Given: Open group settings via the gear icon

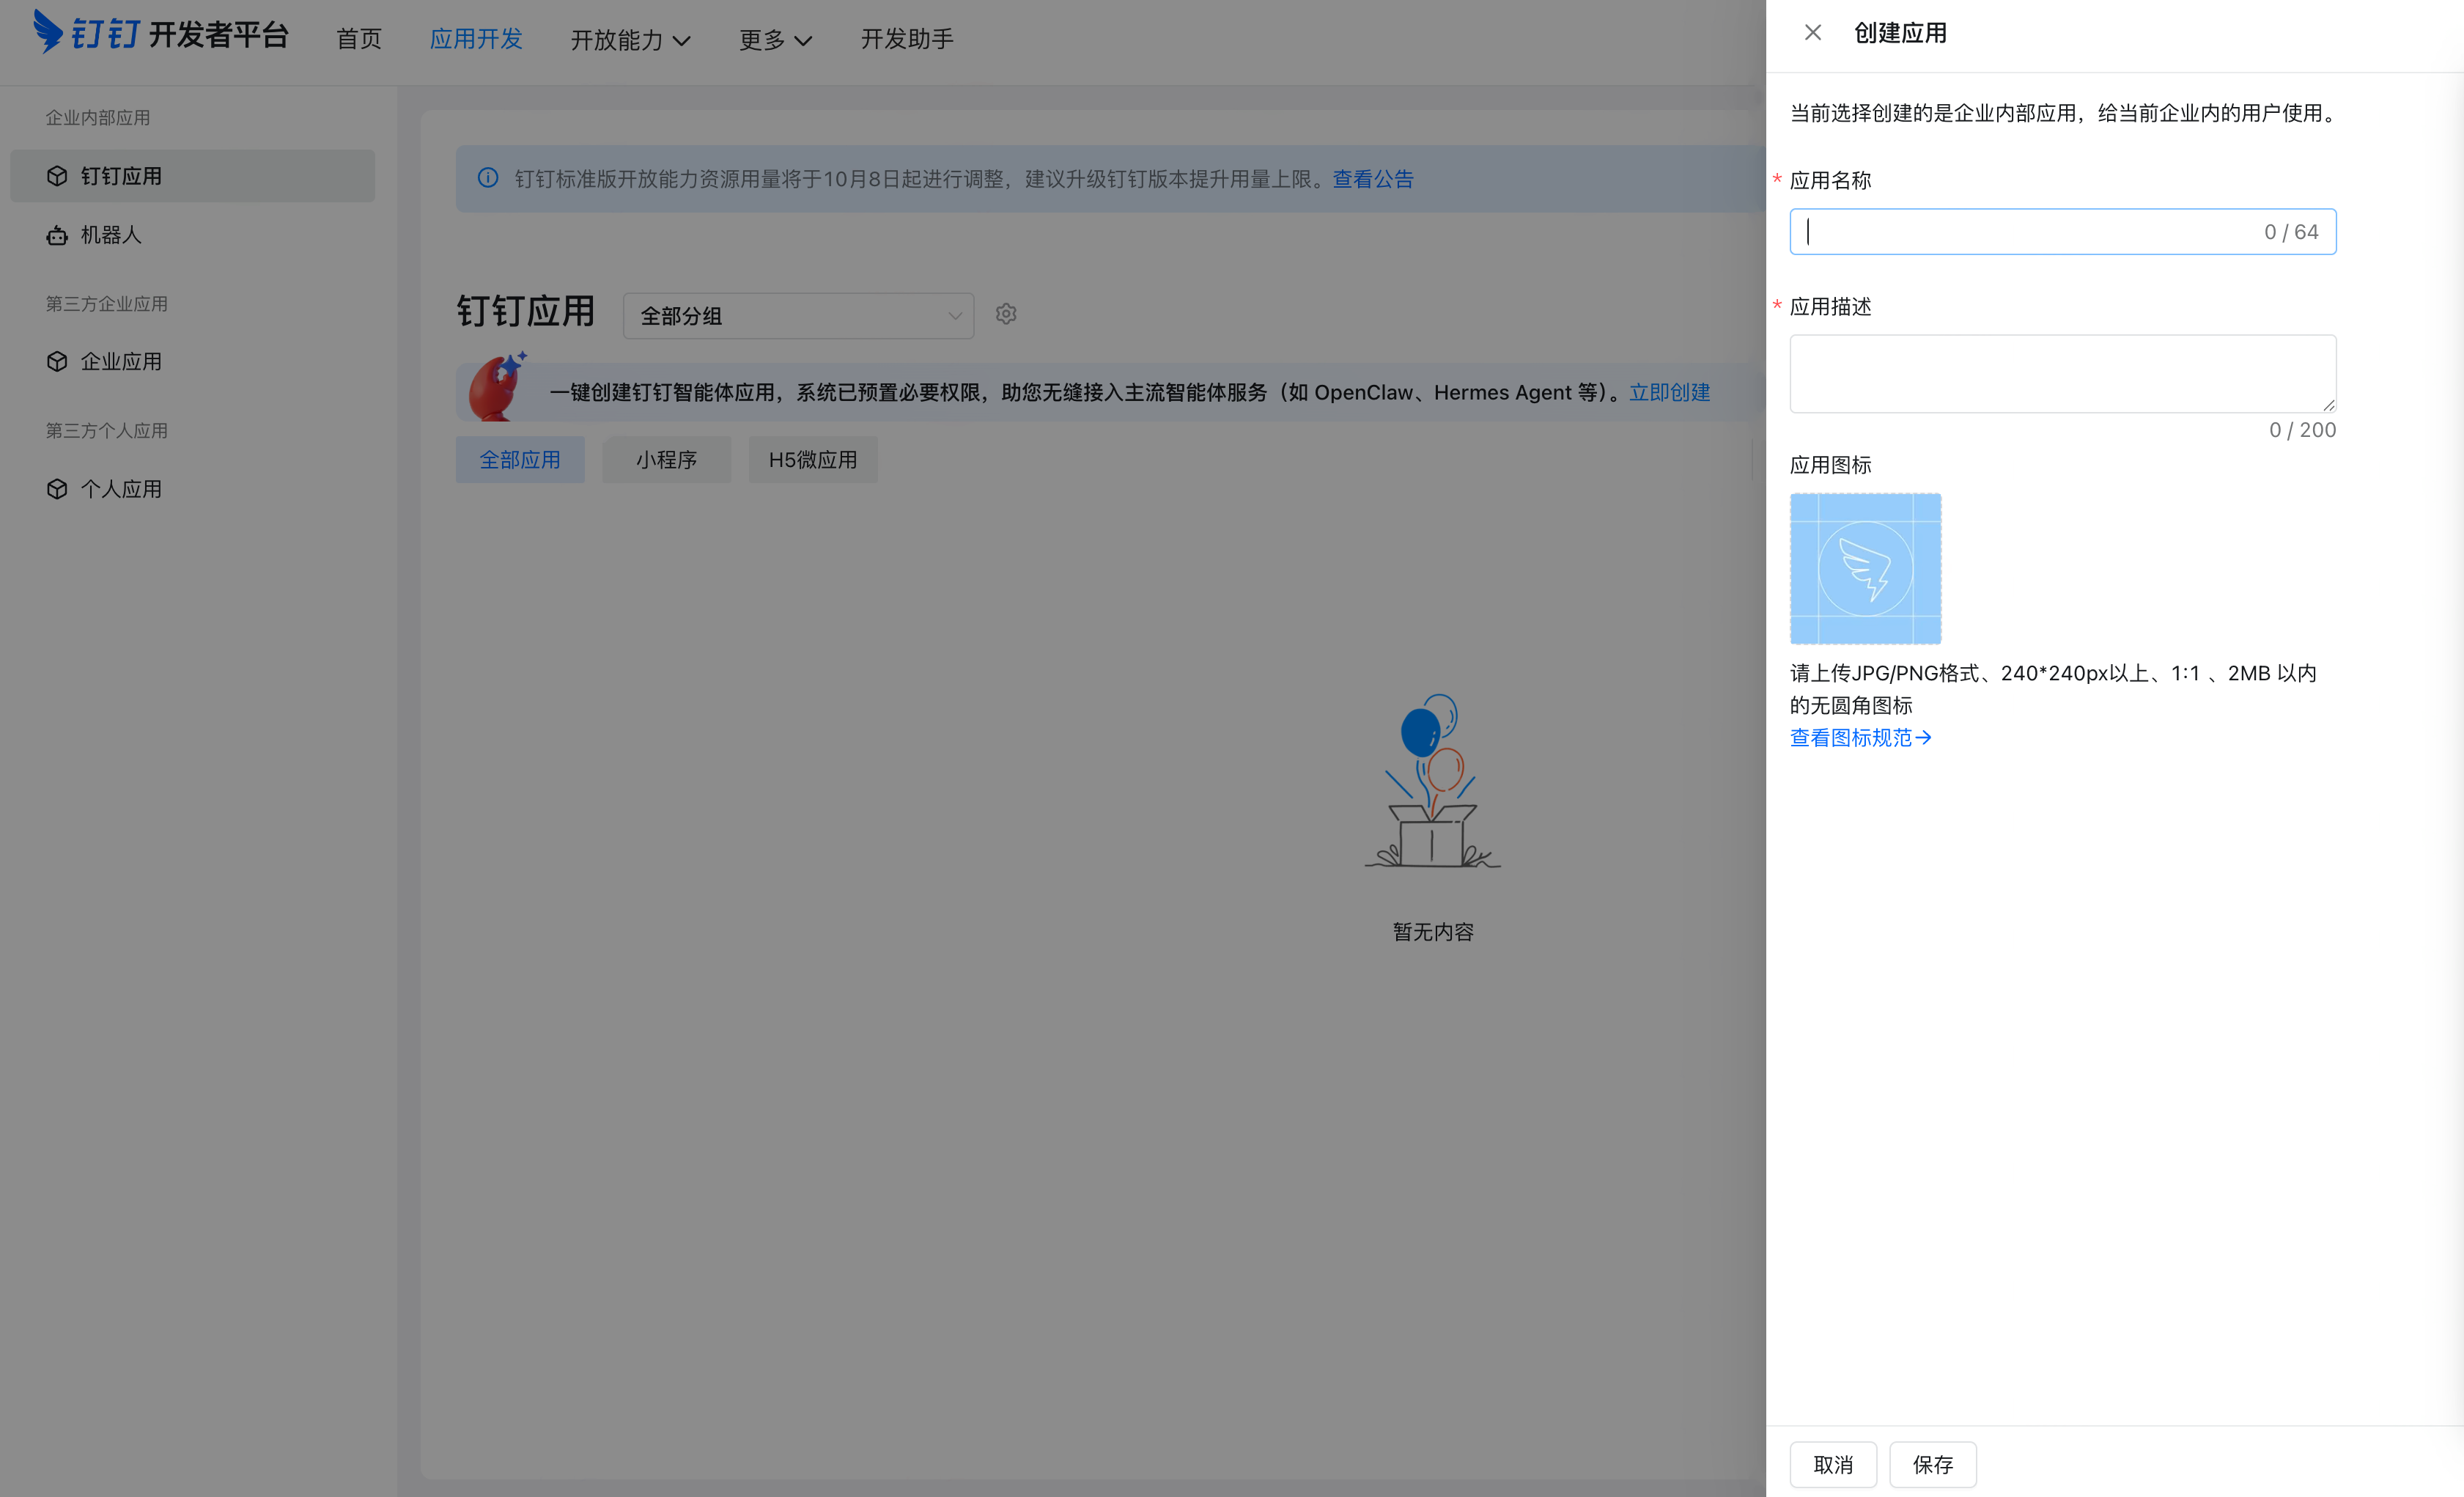Looking at the screenshot, I should click(1006, 314).
